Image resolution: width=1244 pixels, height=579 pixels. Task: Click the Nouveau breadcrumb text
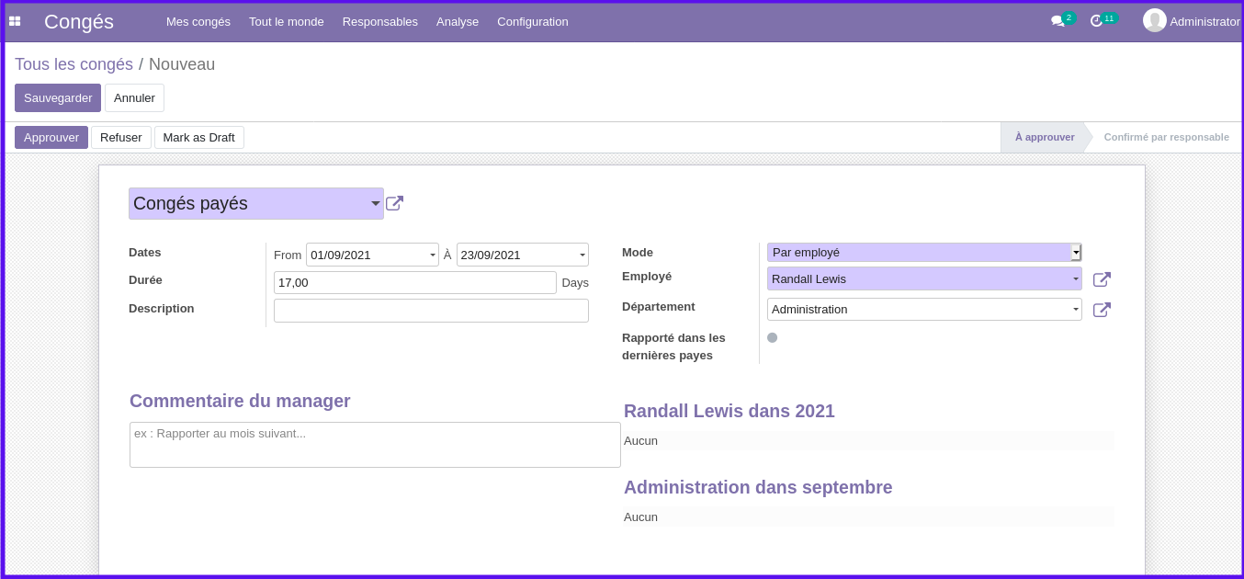tap(182, 64)
